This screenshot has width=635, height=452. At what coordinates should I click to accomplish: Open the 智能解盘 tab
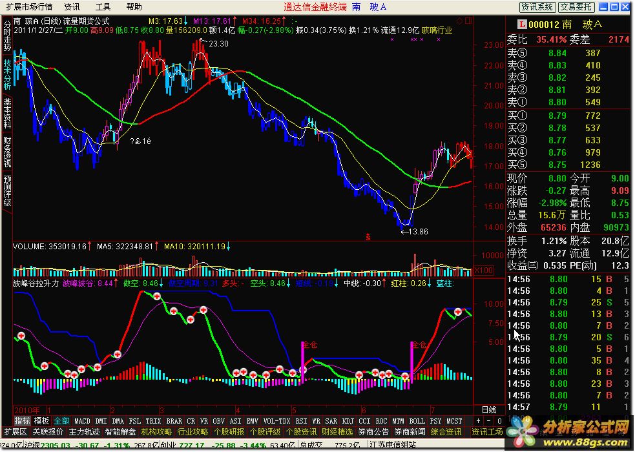120,432
